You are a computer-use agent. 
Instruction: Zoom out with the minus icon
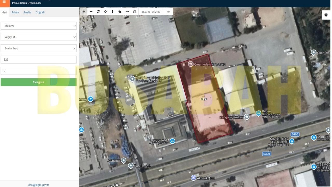pos(91,12)
